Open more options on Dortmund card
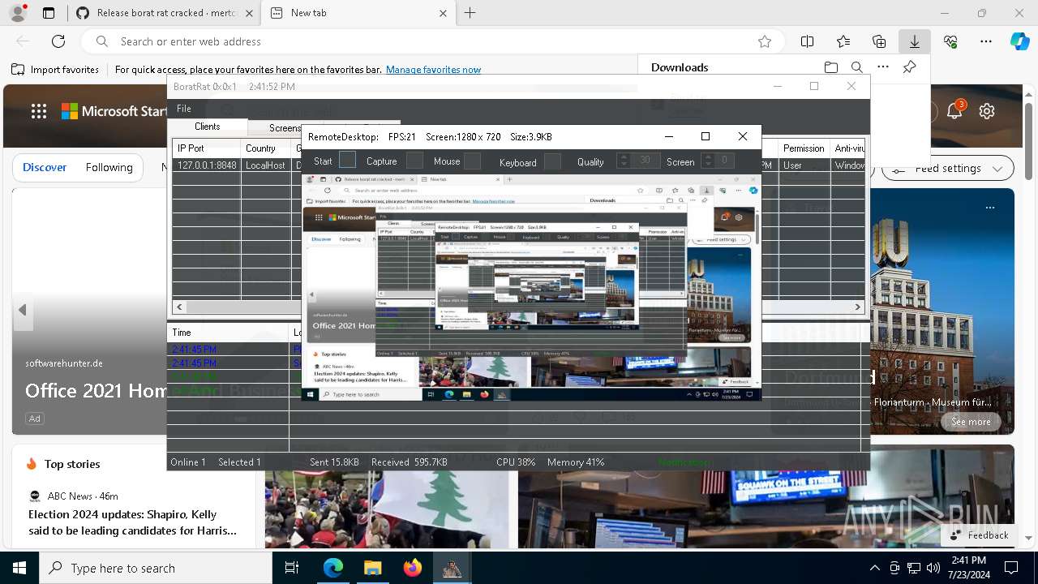1038x584 pixels. pos(990,208)
